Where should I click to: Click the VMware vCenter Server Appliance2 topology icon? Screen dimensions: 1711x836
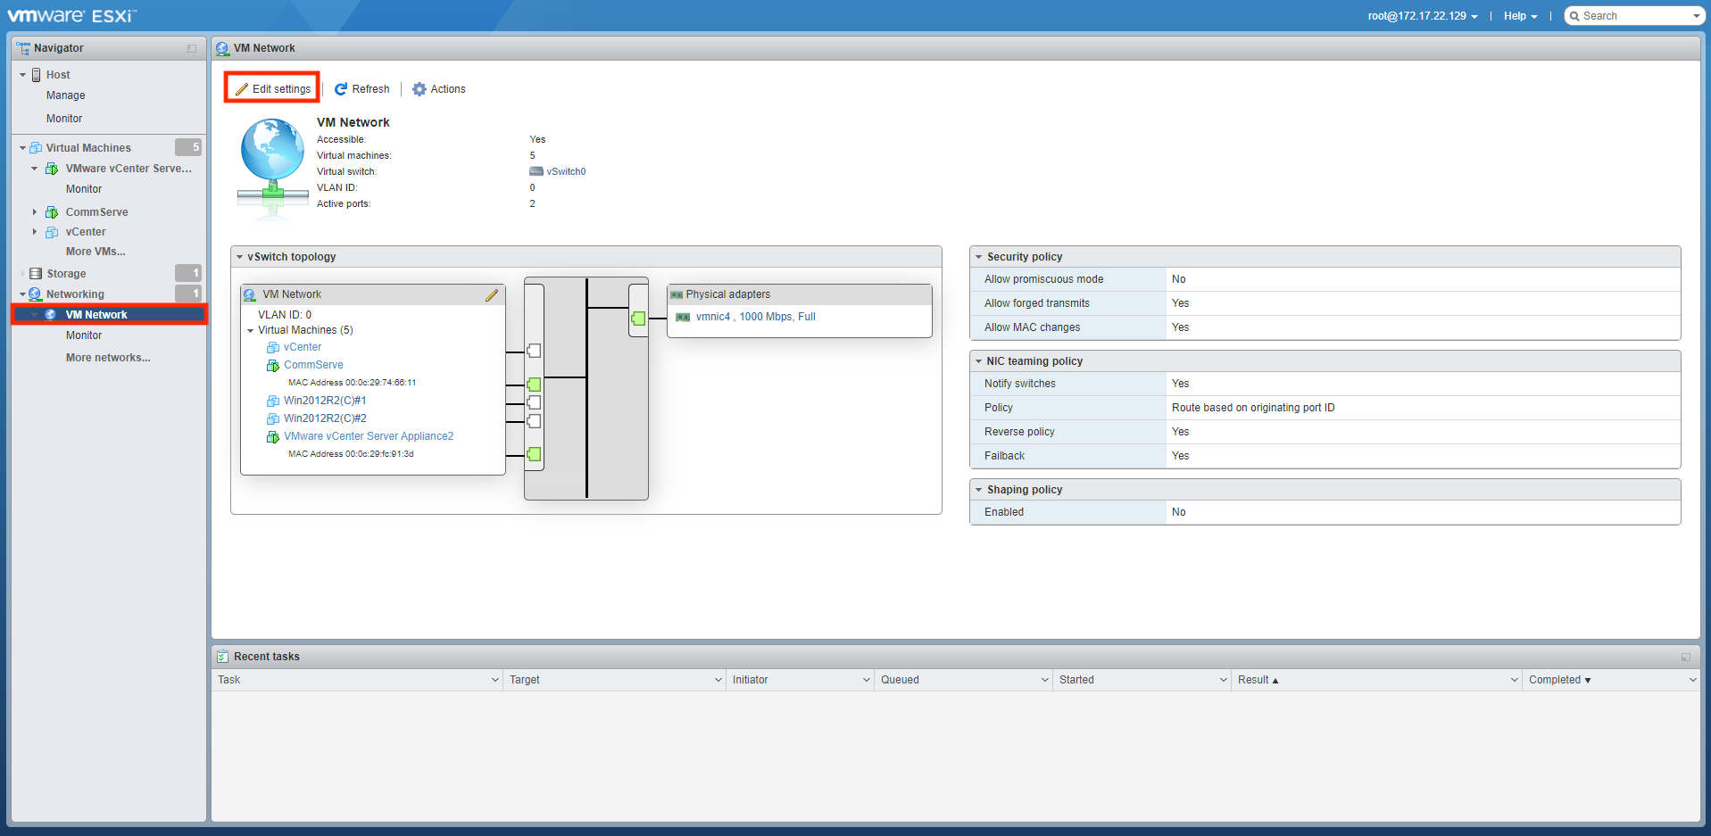[273, 437]
